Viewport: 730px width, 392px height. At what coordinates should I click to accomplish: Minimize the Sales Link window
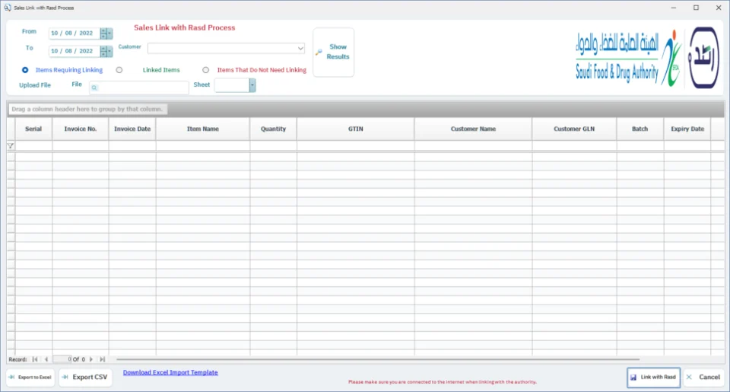pyautogui.click(x=674, y=8)
